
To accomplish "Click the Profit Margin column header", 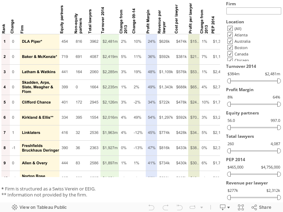I will (148, 22).
